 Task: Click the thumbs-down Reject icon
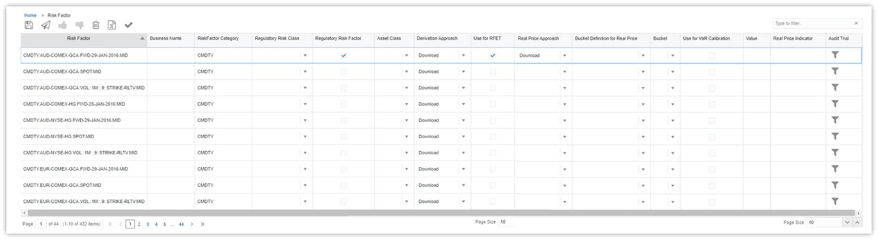click(x=79, y=25)
